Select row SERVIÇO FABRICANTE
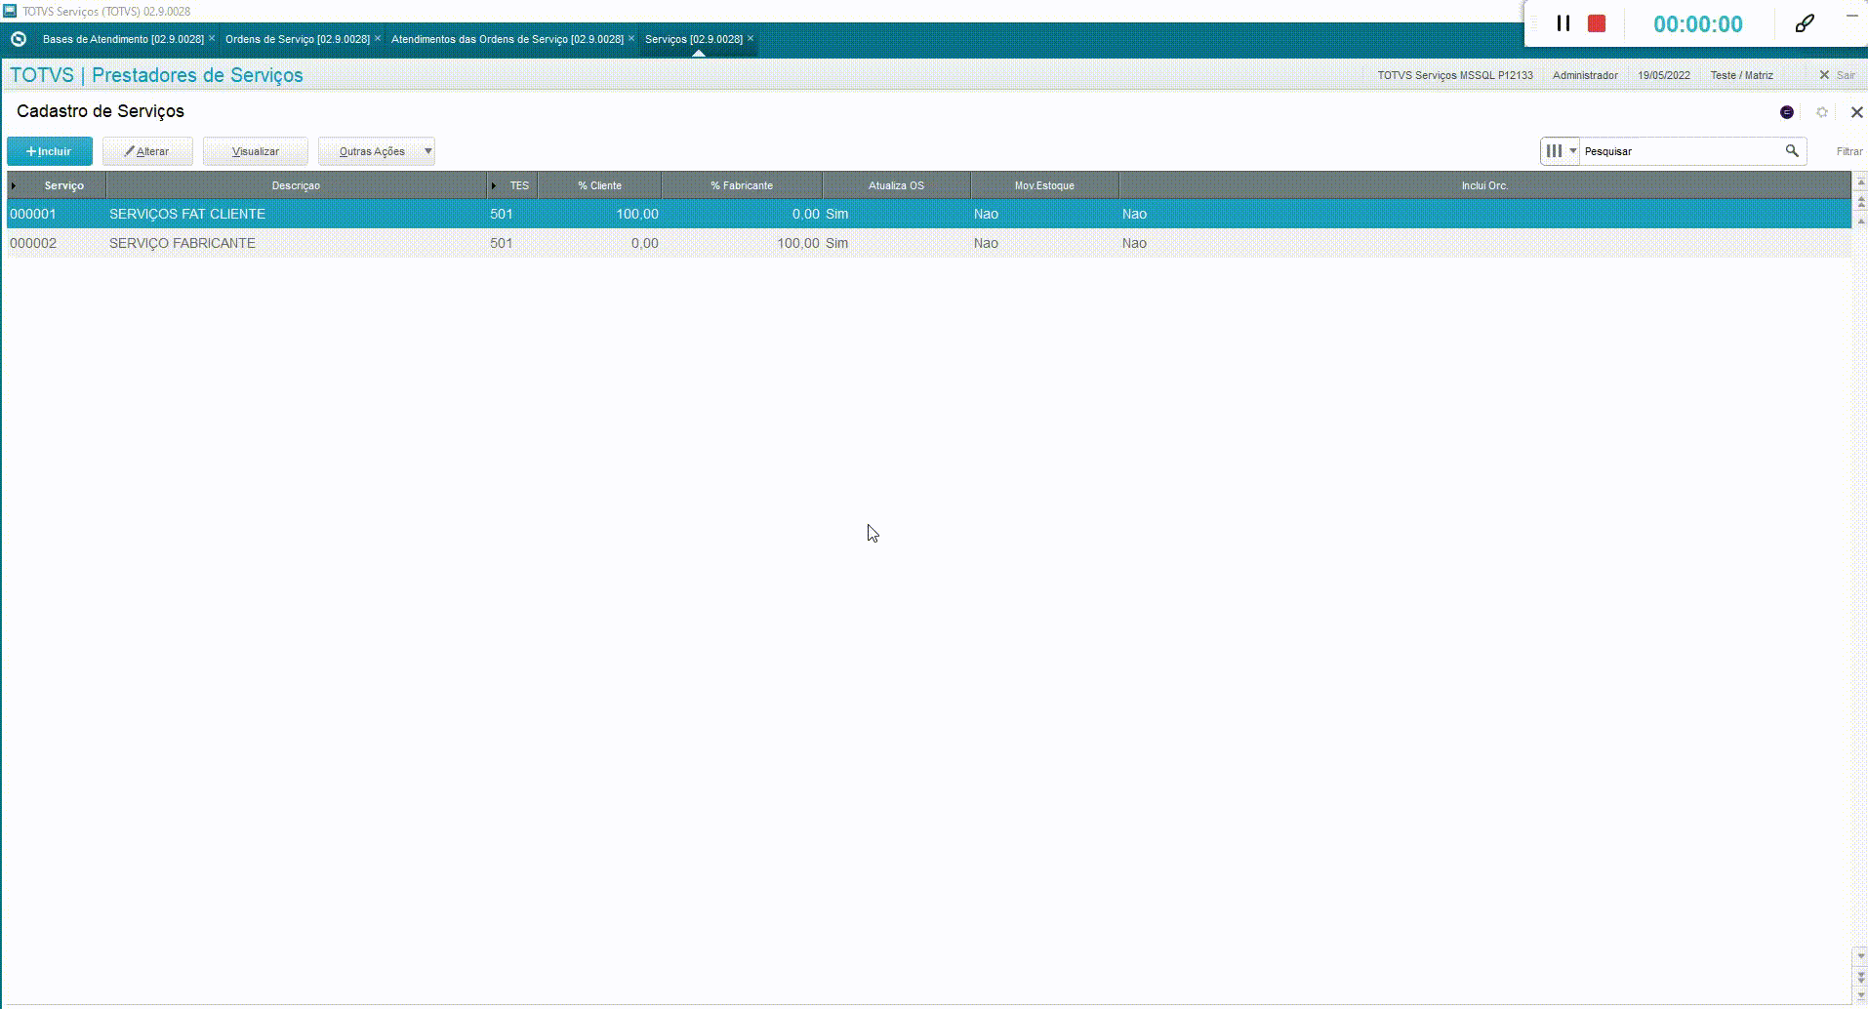This screenshot has height=1009, width=1868. (x=928, y=243)
